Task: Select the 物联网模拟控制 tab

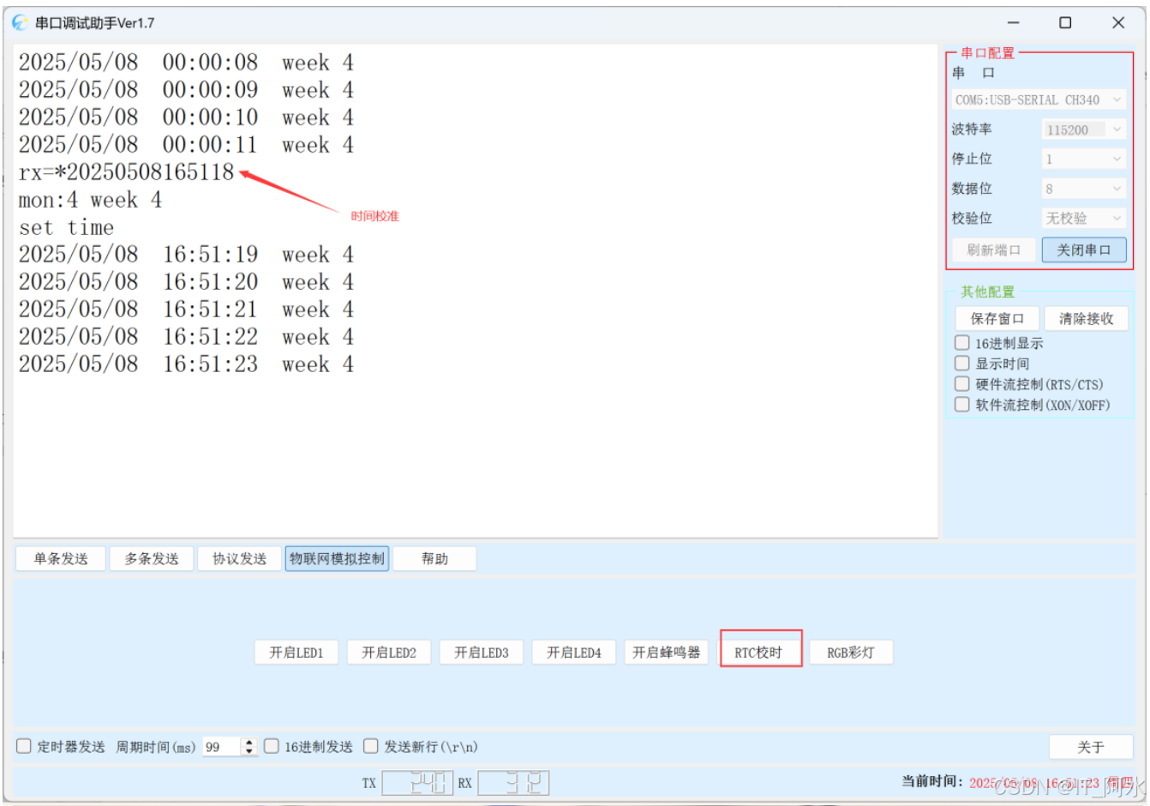Action: coord(337,559)
